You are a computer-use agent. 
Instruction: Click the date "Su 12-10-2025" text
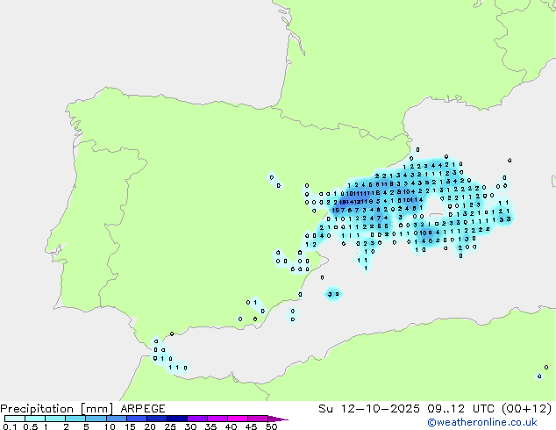[369, 409]
